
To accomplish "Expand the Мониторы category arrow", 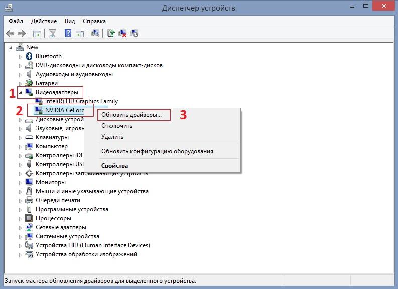I will [x=20, y=183].
